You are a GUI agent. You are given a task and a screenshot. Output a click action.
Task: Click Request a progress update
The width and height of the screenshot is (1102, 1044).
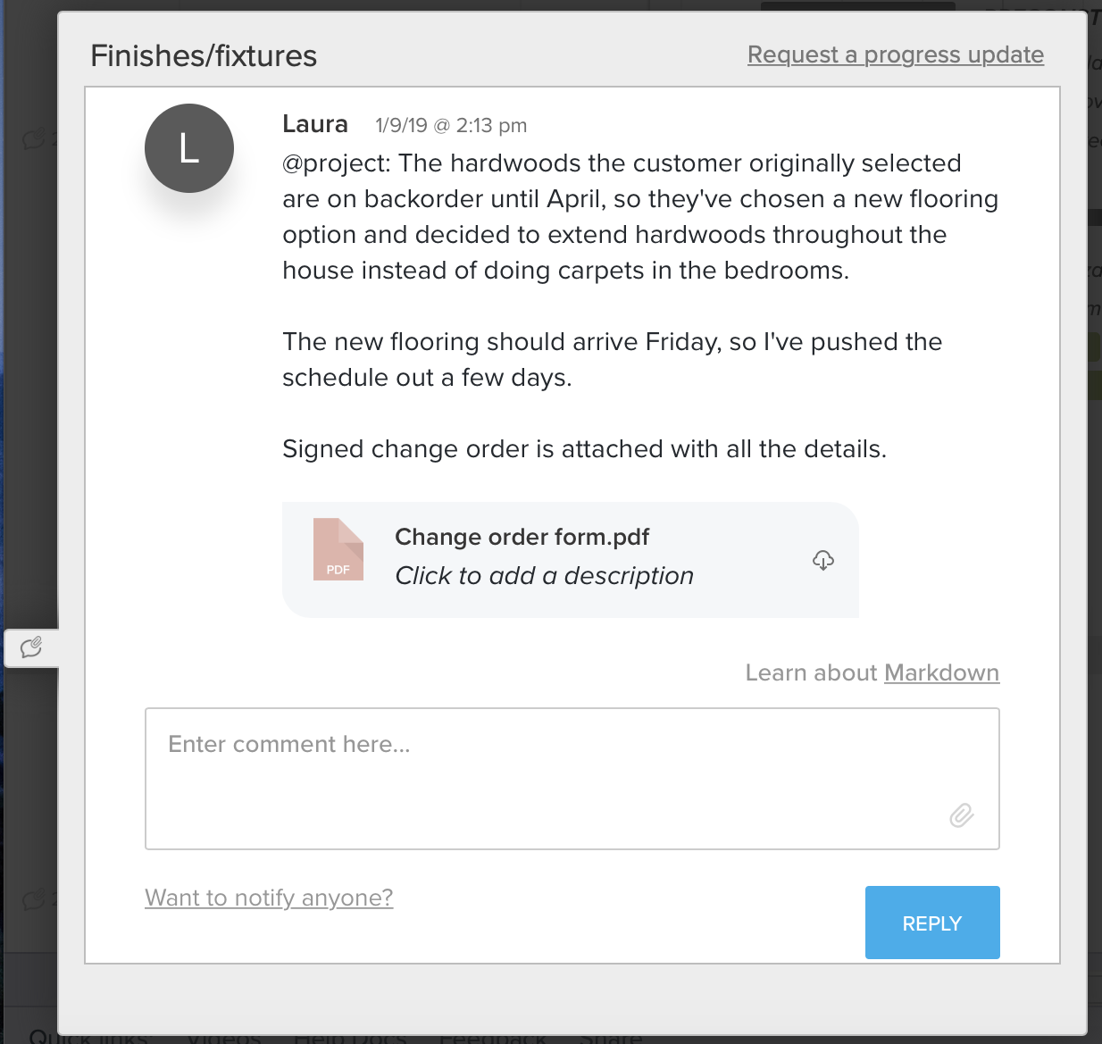896,54
